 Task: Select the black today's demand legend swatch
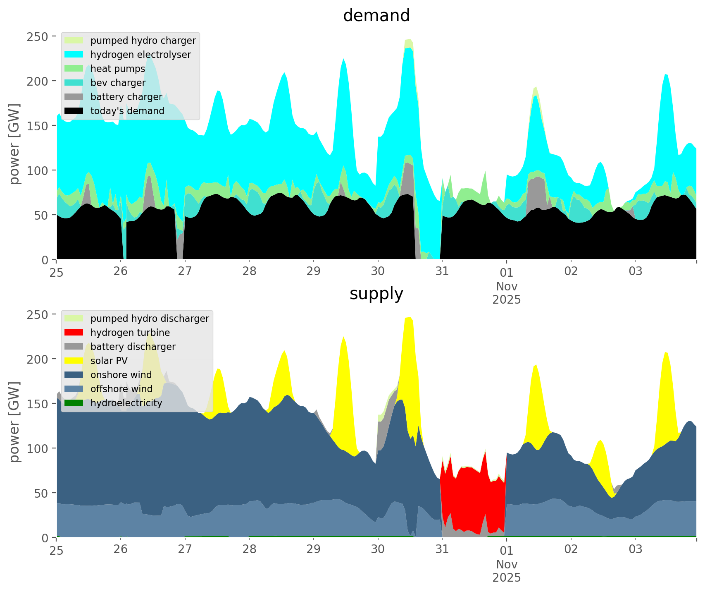tap(74, 111)
